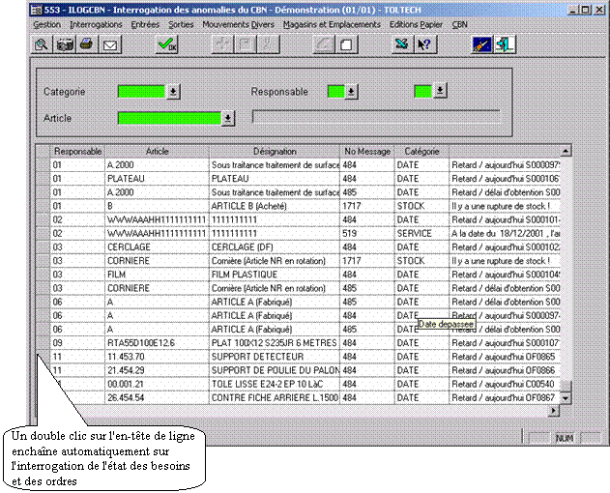Click the Désignation column header

point(275,152)
